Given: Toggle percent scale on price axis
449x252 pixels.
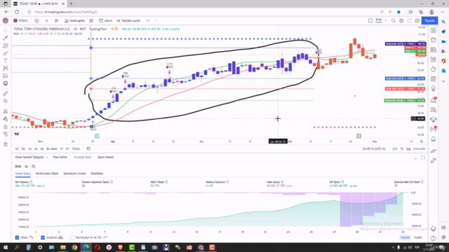Looking at the screenshot, I should tap(402, 149).
